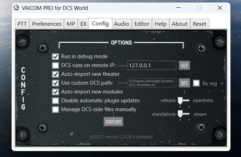Enable Disable automatic plugin updates checkbox
Image resolution: width=241 pixels, height=157 pixels.
pos(55,101)
